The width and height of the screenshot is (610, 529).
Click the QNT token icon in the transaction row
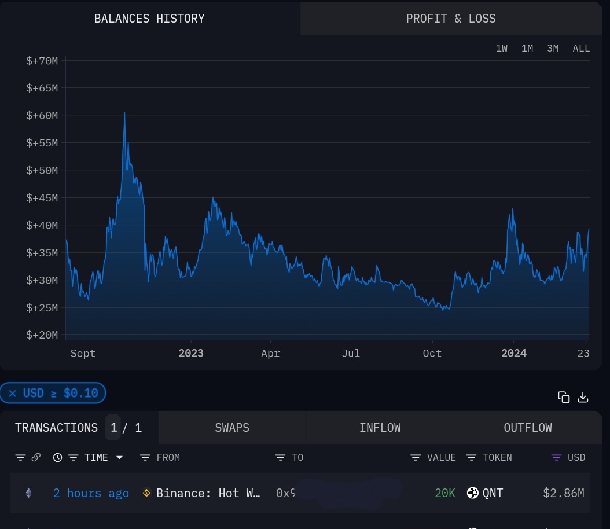click(472, 493)
